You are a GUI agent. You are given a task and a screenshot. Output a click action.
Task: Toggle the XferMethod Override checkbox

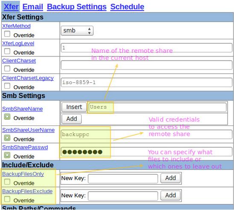[x=7, y=34]
